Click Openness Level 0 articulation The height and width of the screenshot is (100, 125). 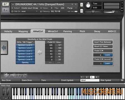(25, 45)
